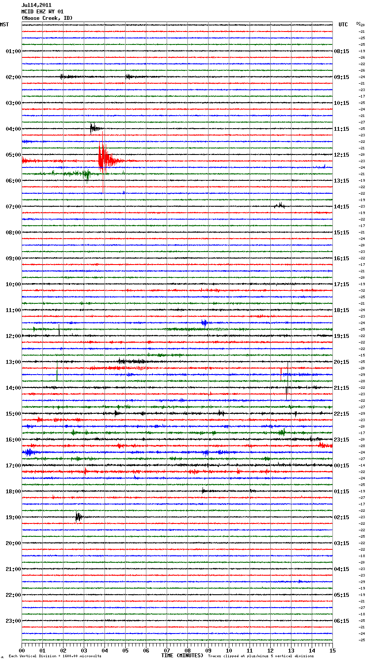The image size is (367, 662).
Task: Click the UTC column header
Action: (343, 25)
